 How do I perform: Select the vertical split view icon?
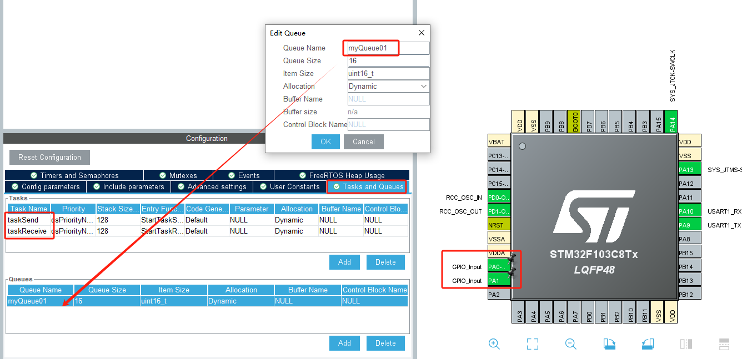pyautogui.click(x=686, y=344)
